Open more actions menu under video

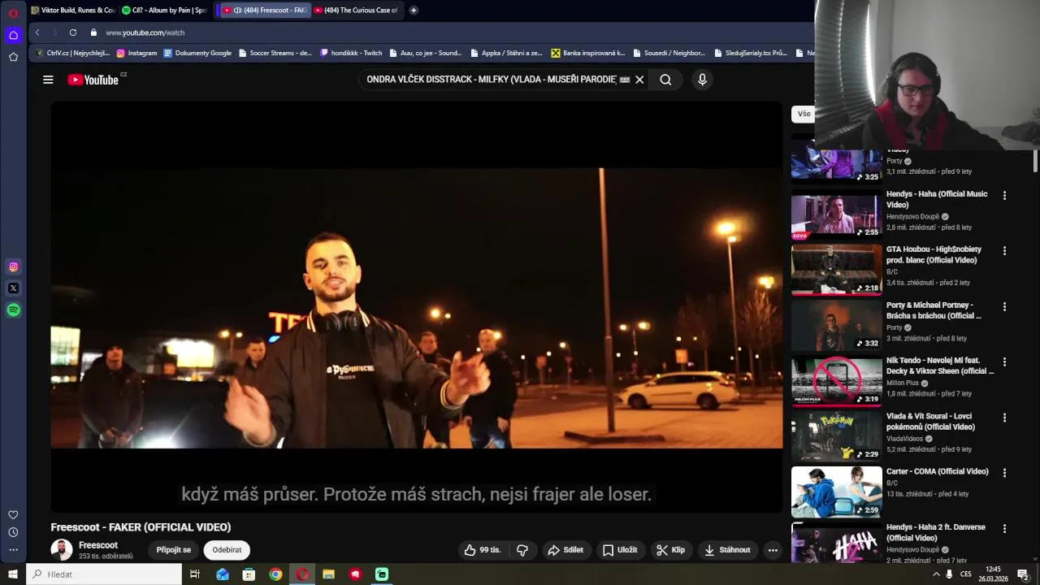[x=773, y=550]
